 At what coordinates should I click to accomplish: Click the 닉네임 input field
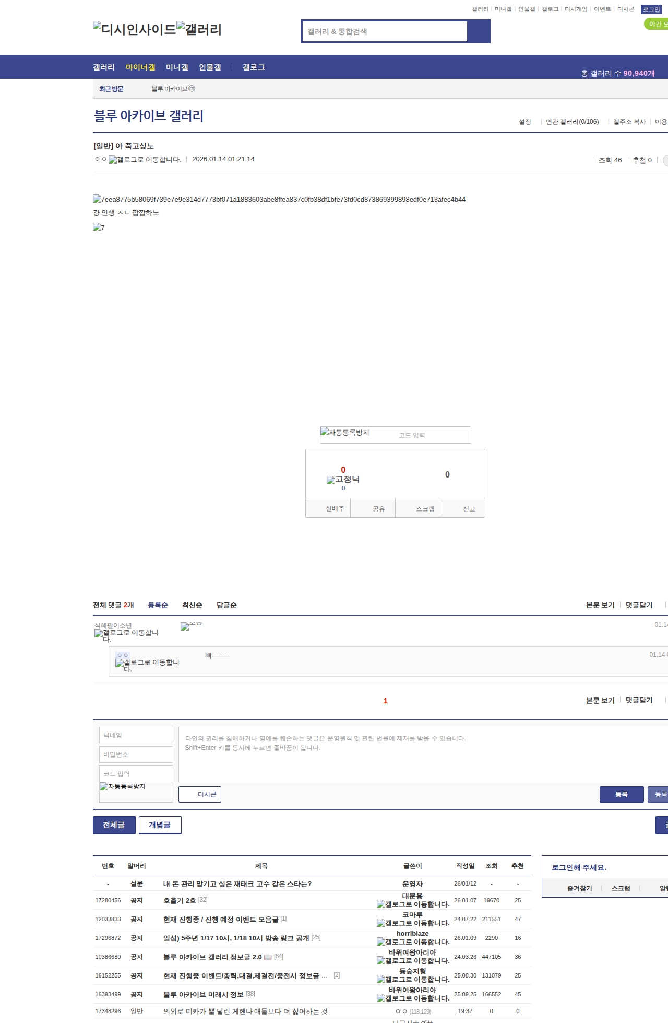[136, 735]
